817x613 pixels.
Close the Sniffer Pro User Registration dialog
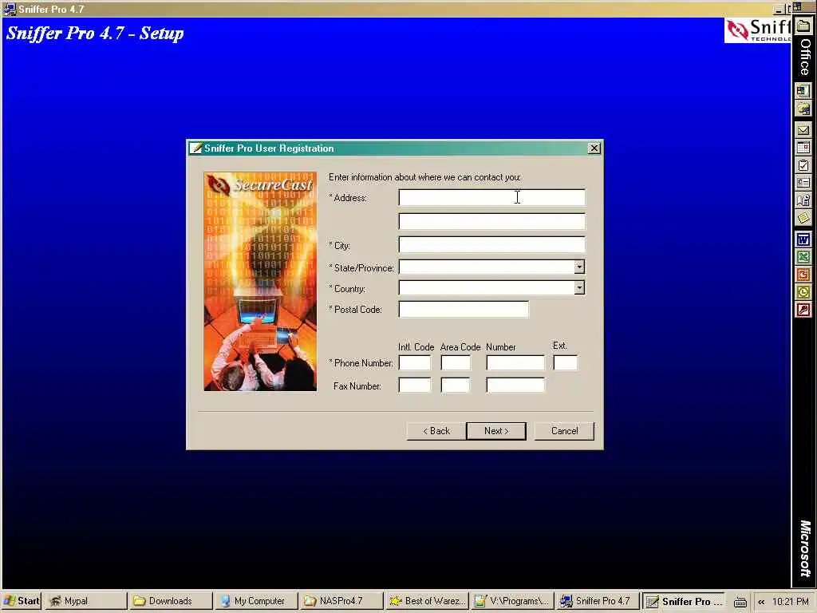click(594, 148)
